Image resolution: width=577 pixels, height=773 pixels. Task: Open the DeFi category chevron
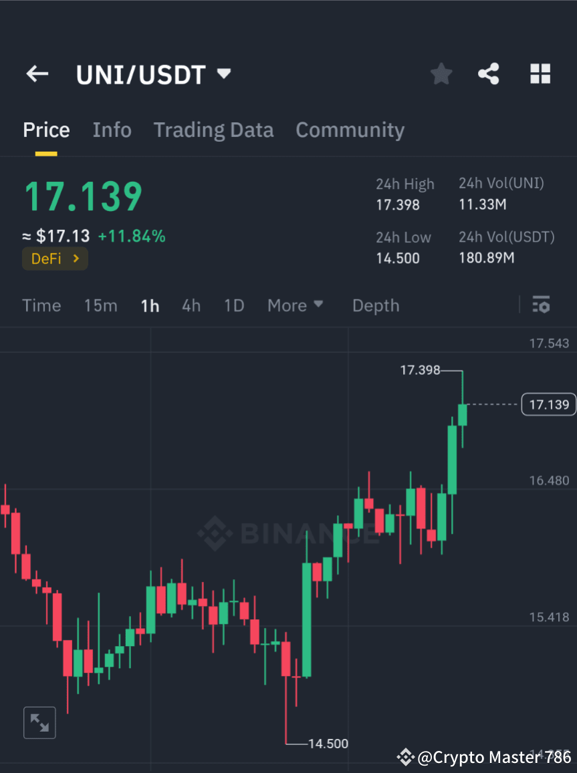pos(76,259)
